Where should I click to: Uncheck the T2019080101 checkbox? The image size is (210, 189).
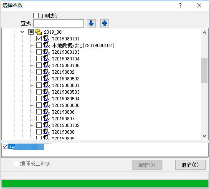point(39,39)
